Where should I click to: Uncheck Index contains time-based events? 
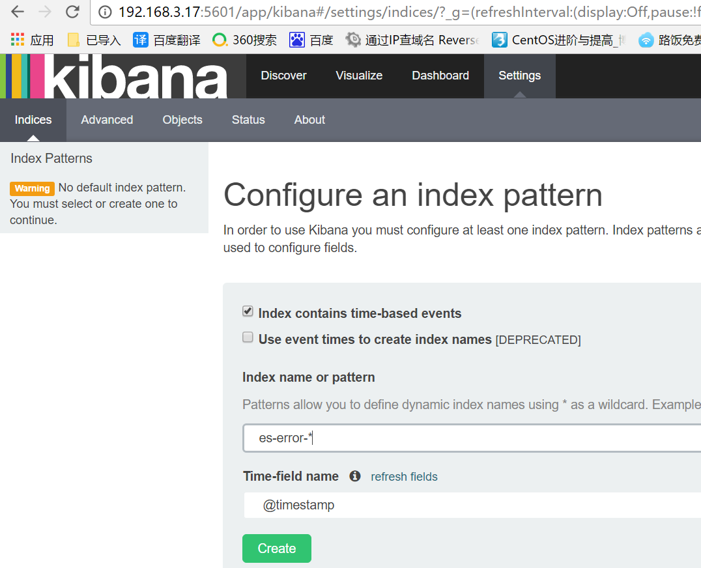click(x=248, y=311)
